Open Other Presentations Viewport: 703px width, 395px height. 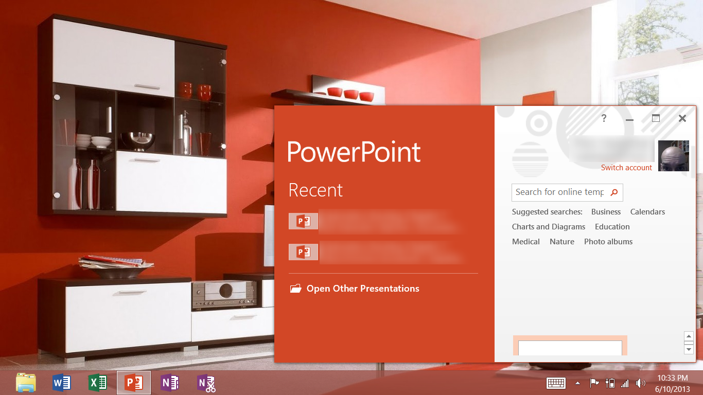click(x=363, y=289)
